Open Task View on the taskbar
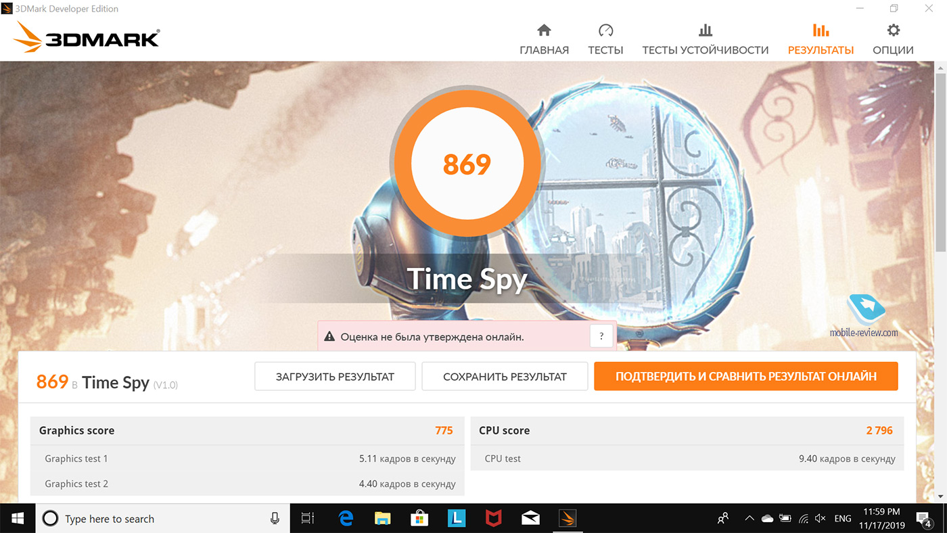This screenshot has width=947, height=533. tap(308, 519)
